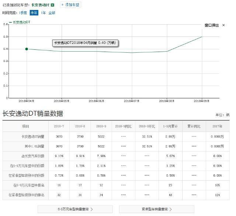Viewport: 236px width, 216px height.
Task: Click the 2018年05月 axis label
Action: pyautogui.click(x=62, y=101)
